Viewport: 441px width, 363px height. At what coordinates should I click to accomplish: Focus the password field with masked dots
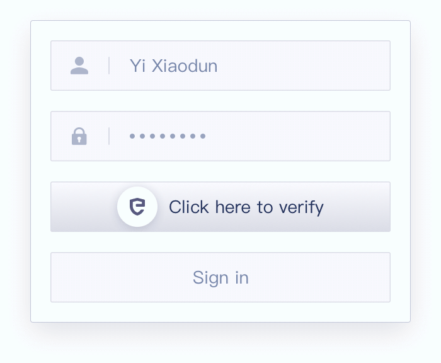[220, 136]
